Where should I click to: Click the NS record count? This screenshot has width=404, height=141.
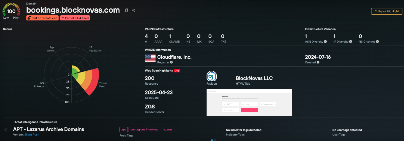coord(188,36)
